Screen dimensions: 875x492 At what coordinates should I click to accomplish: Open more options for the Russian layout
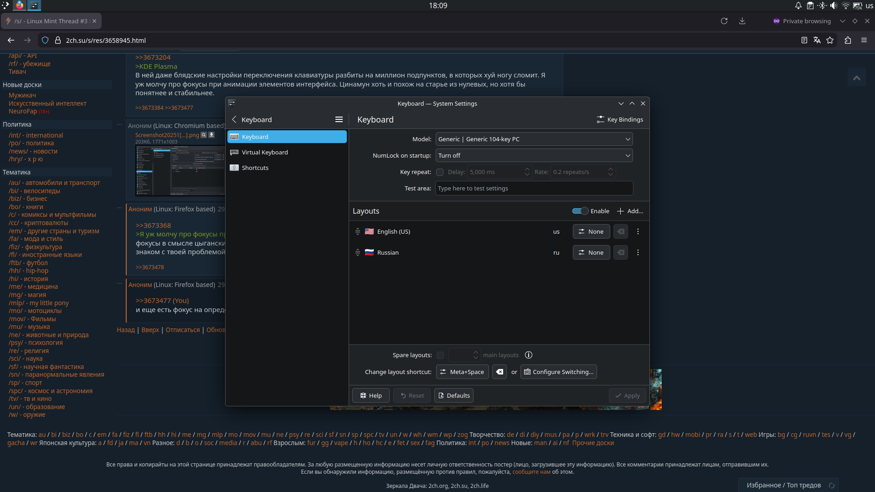[x=638, y=252]
